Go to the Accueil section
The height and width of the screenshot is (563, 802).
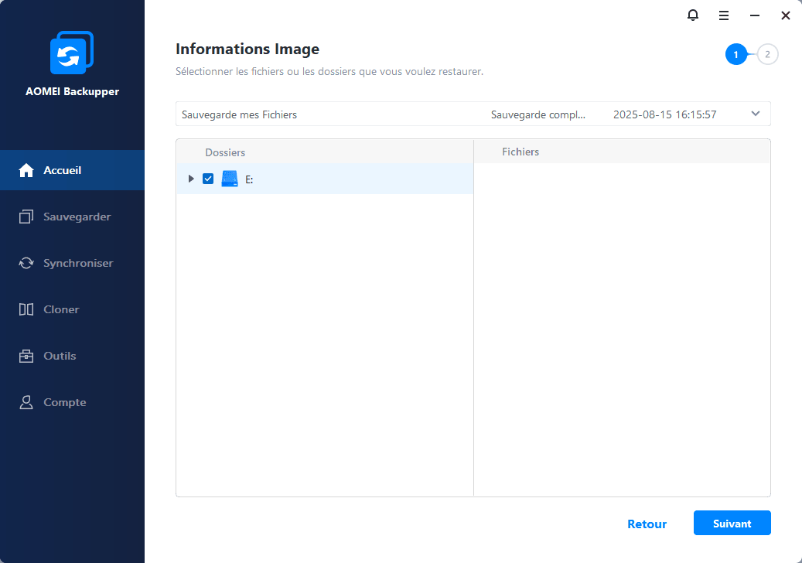click(72, 170)
